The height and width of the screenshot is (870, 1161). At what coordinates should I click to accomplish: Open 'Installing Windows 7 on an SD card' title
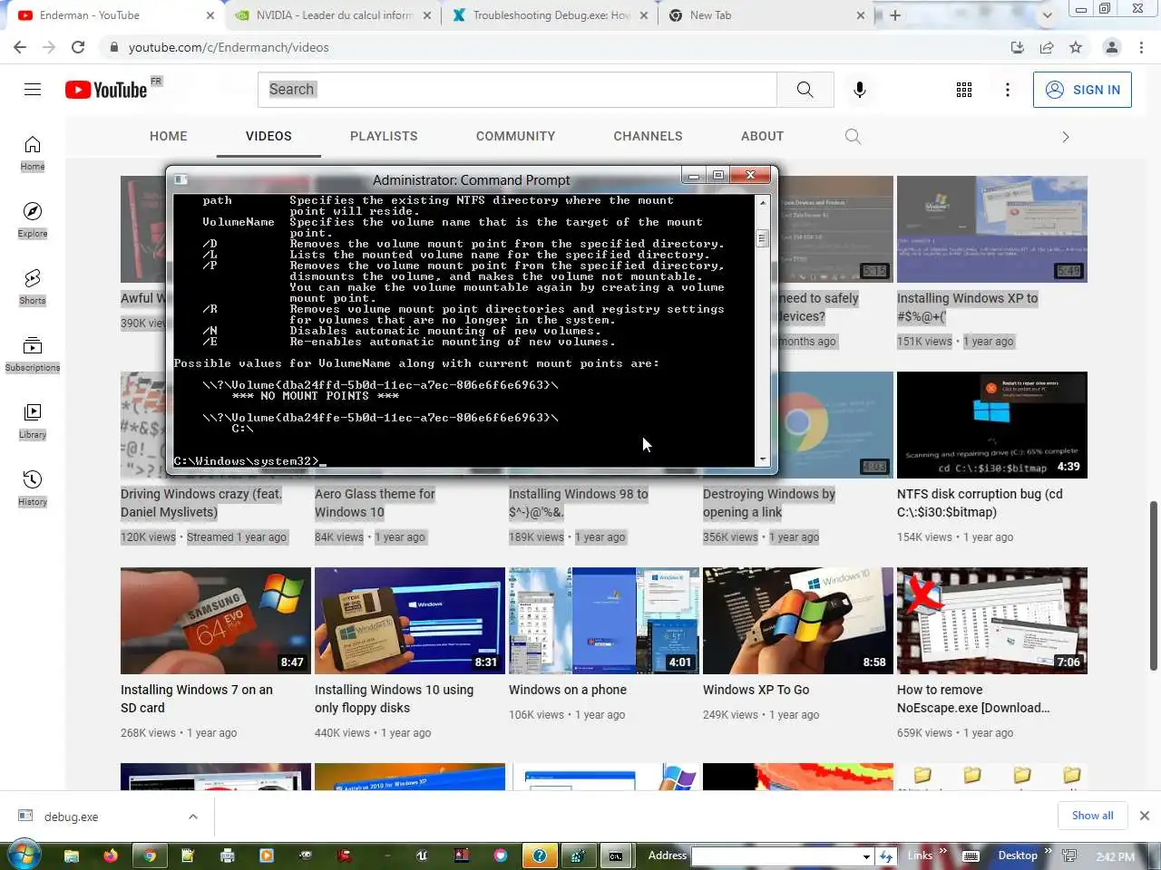coord(197,699)
